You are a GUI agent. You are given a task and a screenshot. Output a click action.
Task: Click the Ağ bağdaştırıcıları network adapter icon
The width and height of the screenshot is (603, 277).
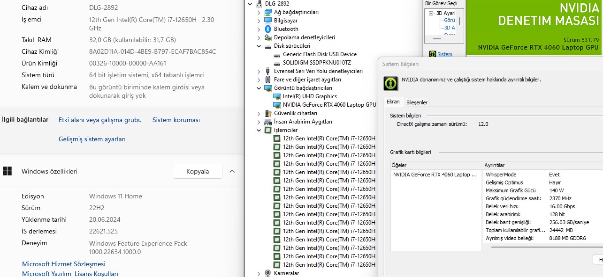click(x=268, y=12)
